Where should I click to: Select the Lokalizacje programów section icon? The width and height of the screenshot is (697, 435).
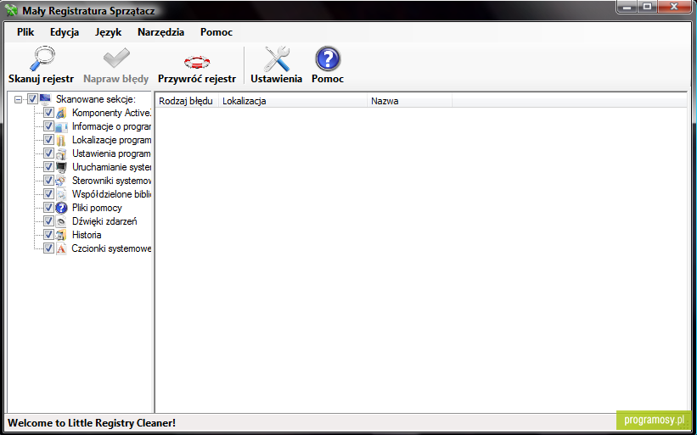[x=61, y=140]
